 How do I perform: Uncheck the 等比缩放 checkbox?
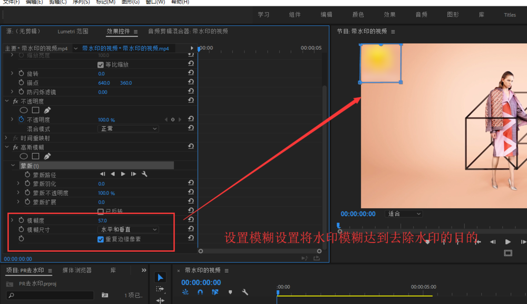coord(101,65)
